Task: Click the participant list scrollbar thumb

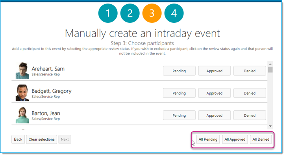Action: (x=270, y=70)
